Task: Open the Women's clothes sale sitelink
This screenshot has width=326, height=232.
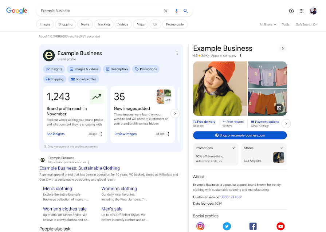Action: pos(65,209)
